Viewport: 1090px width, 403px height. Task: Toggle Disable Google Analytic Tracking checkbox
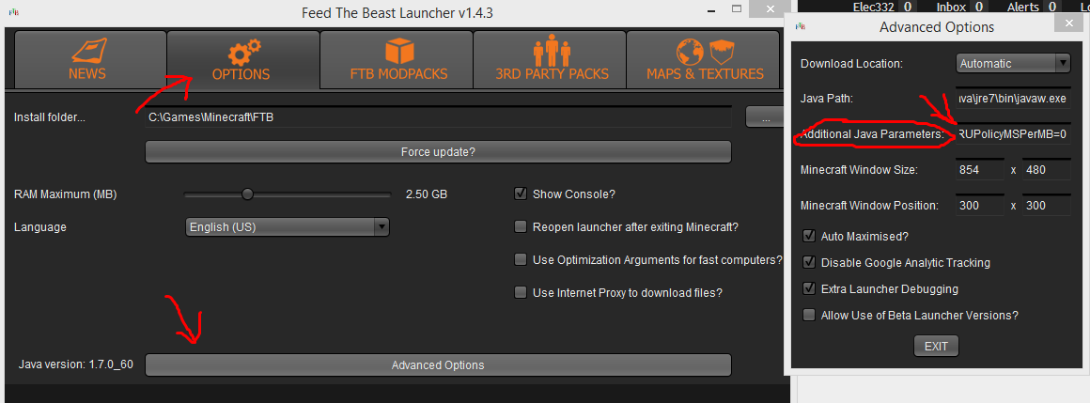tap(808, 263)
